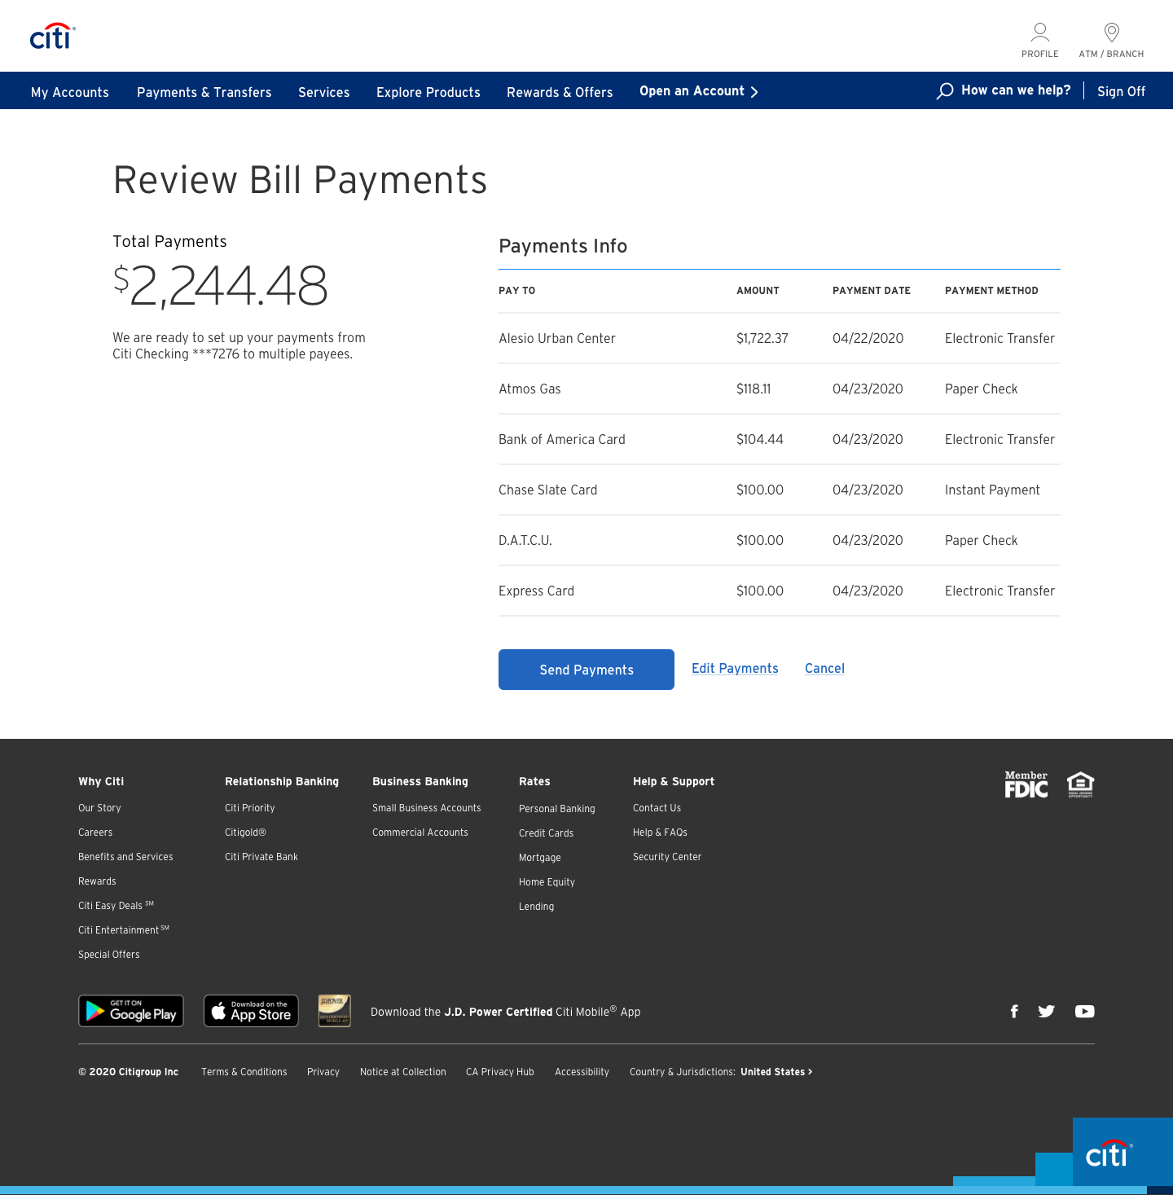
Task: Open the Facebook social icon
Action: tap(1014, 1011)
